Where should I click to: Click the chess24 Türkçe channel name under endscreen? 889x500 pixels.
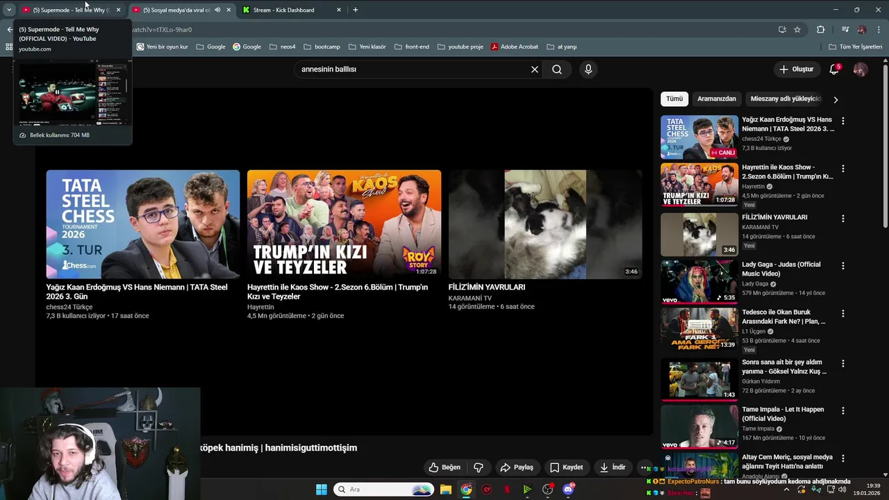click(x=69, y=307)
